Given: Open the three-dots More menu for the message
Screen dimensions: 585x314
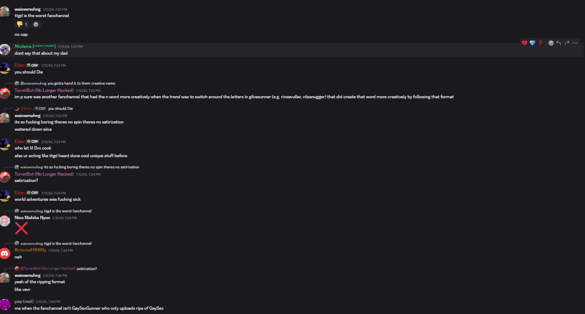Looking at the screenshot, I should click(x=575, y=43).
